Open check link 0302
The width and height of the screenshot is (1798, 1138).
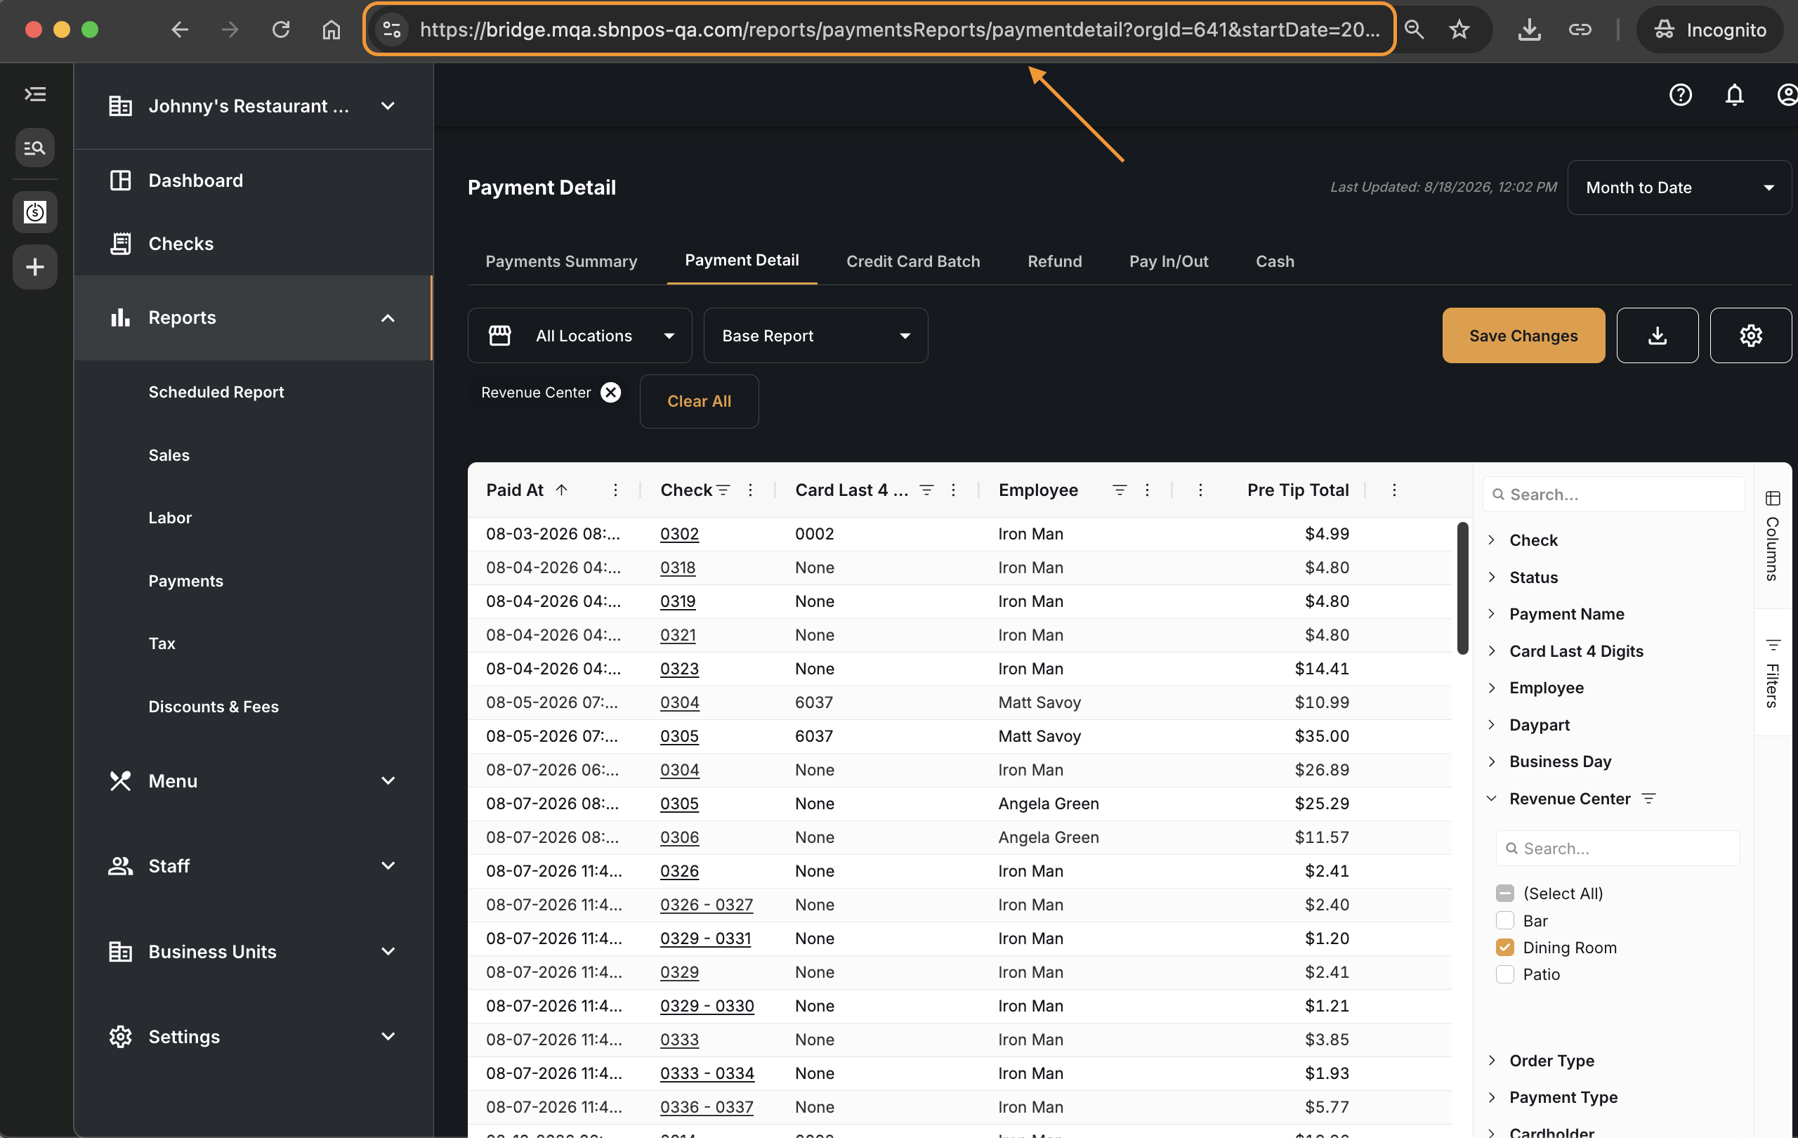click(x=679, y=535)
